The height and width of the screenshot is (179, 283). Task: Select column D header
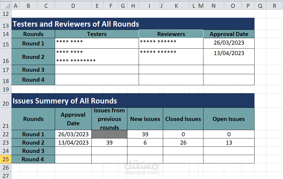click(x=73, y=6)
